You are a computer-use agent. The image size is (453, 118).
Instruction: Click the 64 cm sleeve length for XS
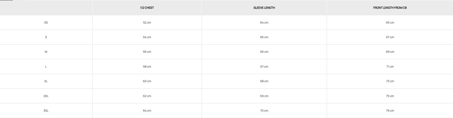pyautogui.click(x=264, y=23)
